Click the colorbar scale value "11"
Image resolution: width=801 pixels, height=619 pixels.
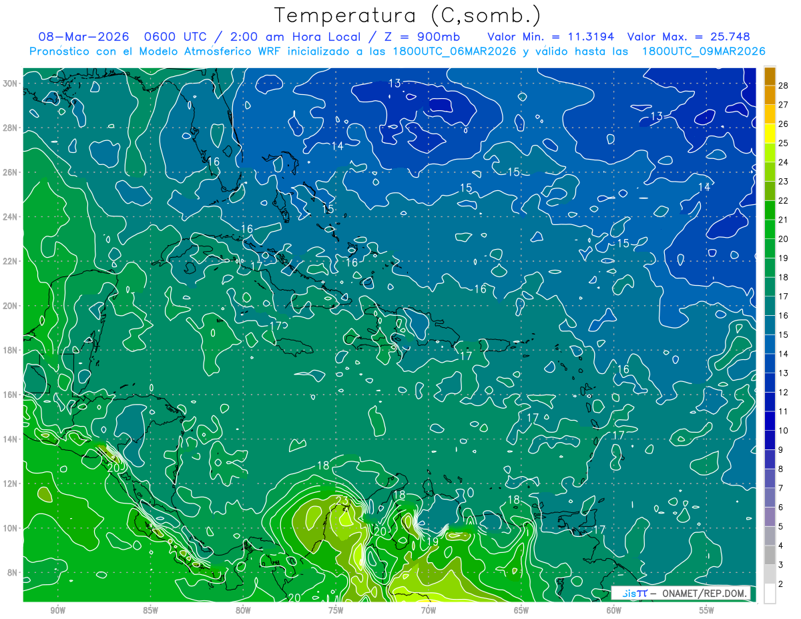tap(784, 411)
